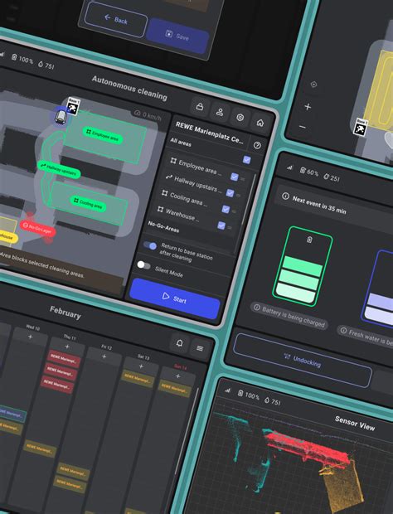This screenshot has height=514, width=393.
Task: Open the settings gear icon
Action: pyautogui.click(x=240, y=118)
